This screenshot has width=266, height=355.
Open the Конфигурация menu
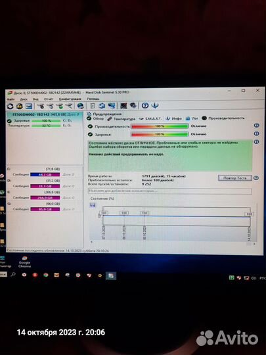[70, 99]
